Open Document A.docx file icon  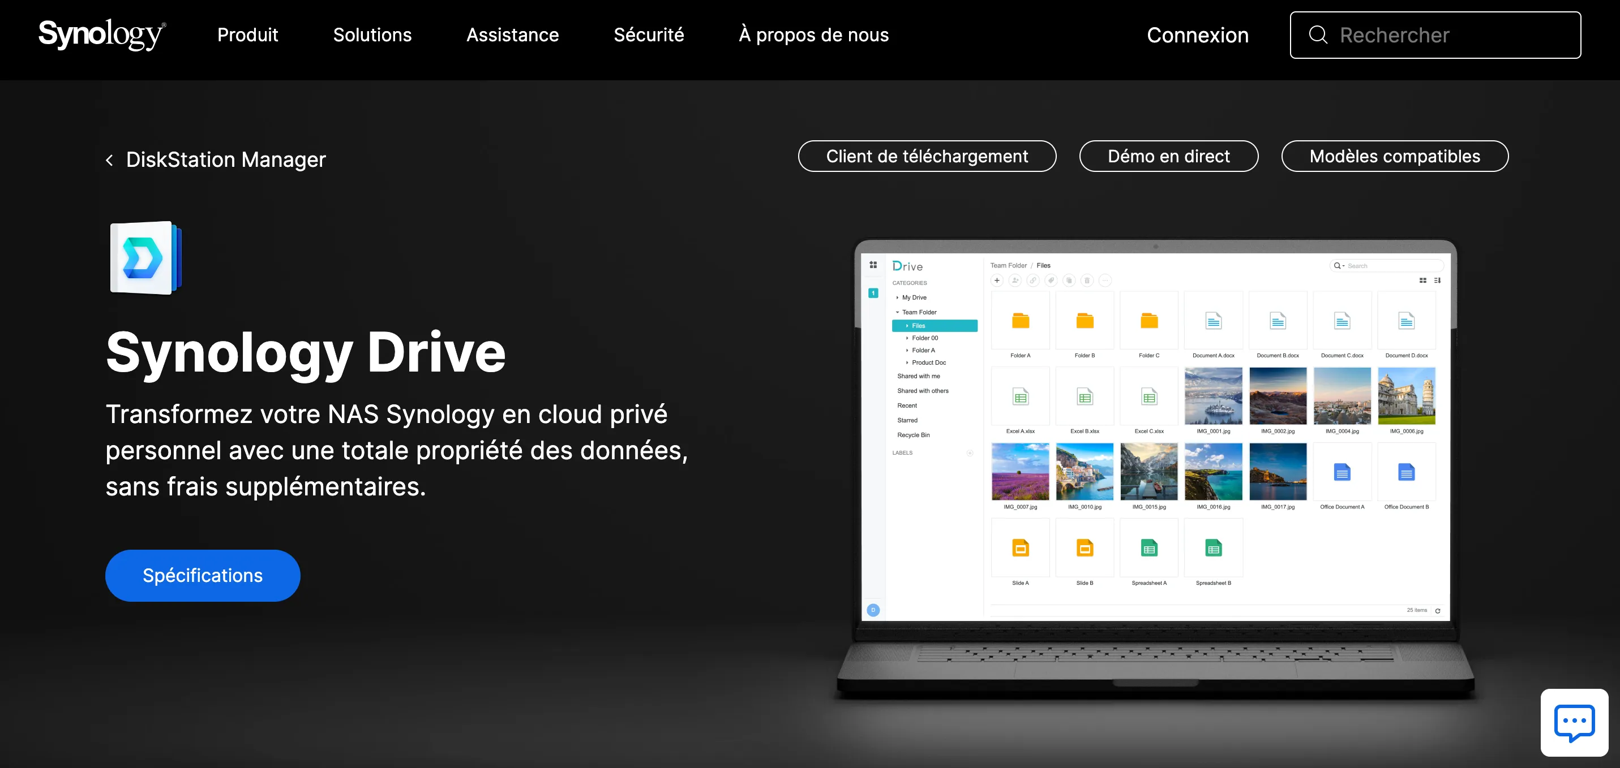point(1213,321)
